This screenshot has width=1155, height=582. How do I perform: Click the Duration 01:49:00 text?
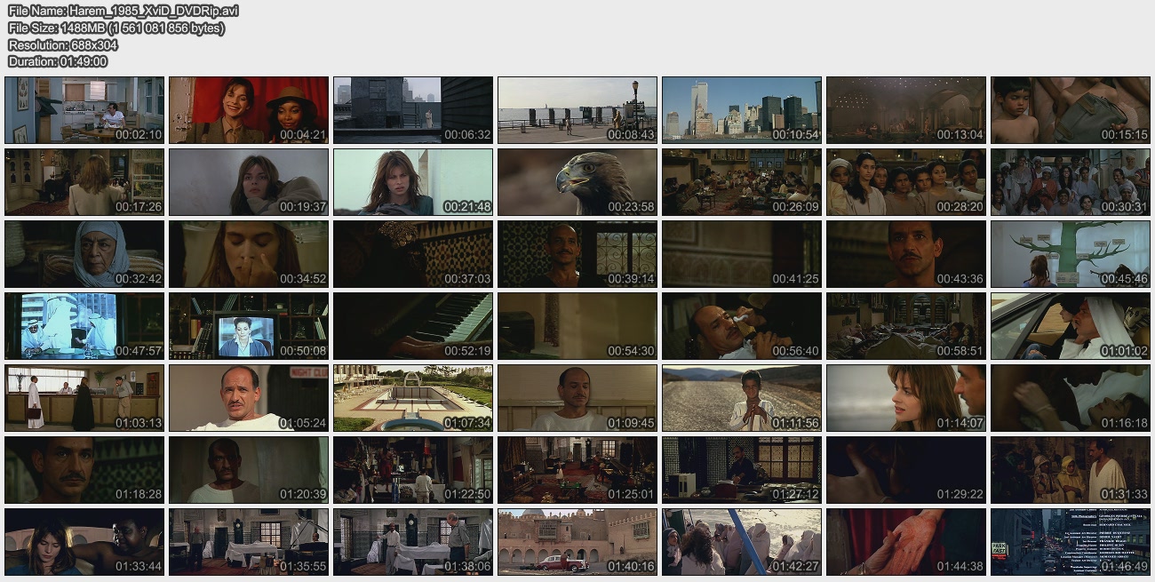pyautogui.click(x=58, y=61)
